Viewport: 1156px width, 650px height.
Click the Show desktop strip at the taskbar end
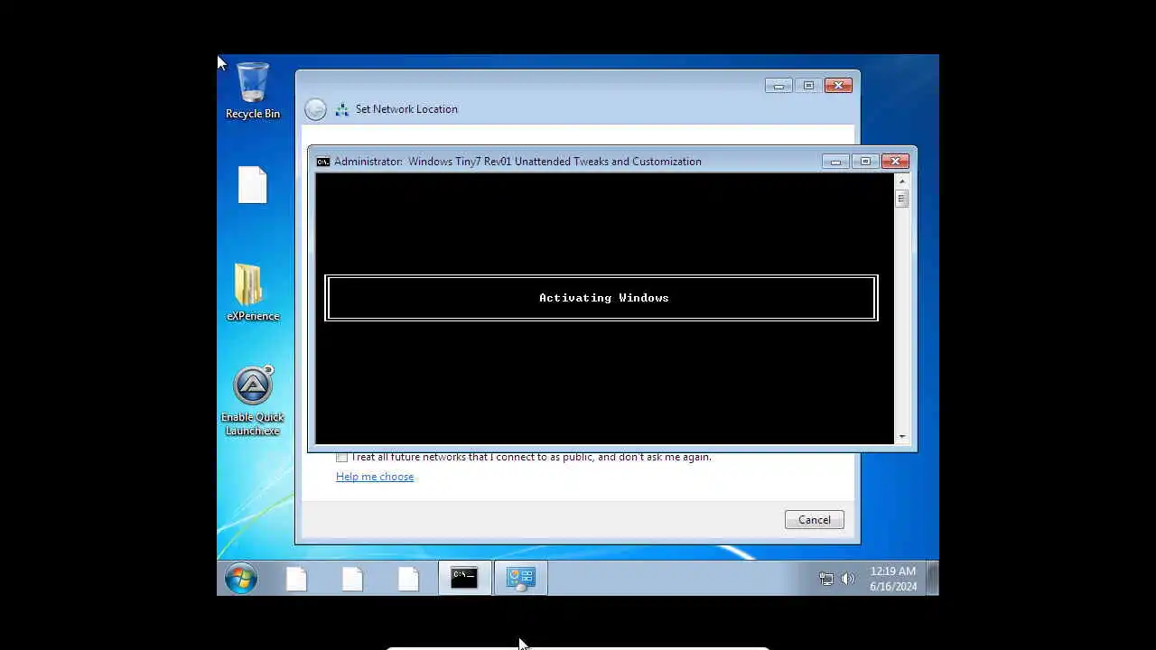933,578
